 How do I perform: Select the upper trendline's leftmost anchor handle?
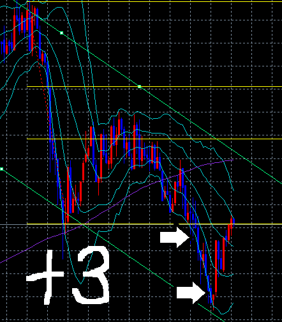(x=62, y=33)
